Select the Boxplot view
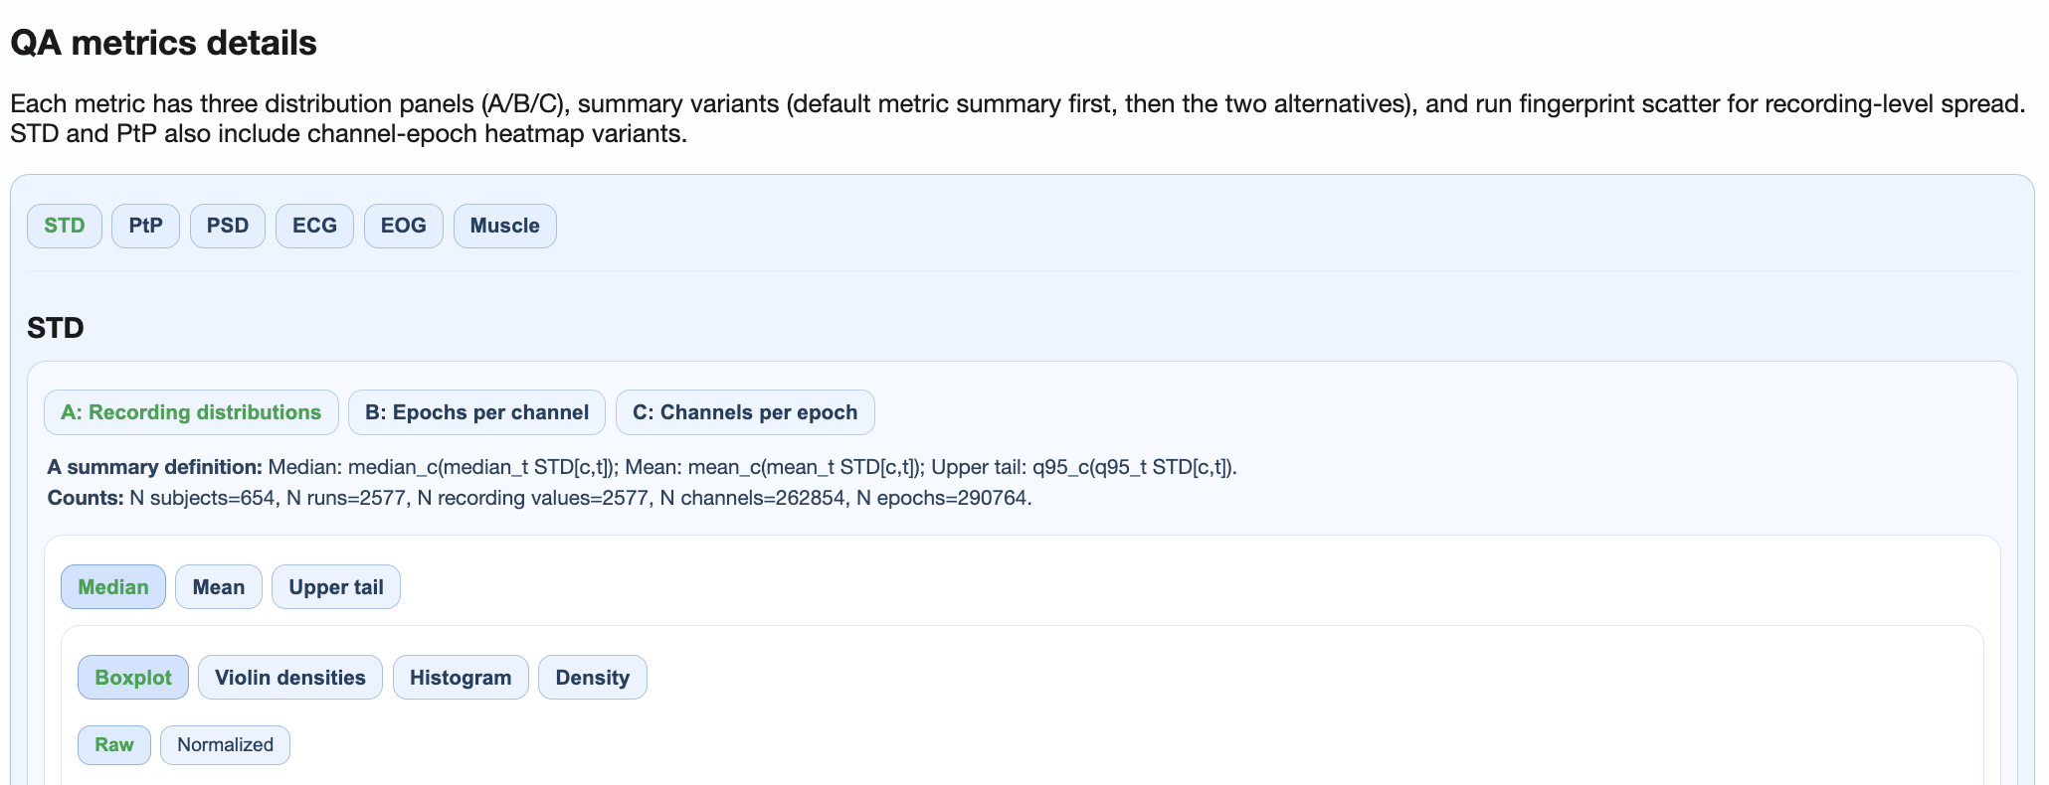The height and width of the screenshot is (785, 2049). click(133, 678)
